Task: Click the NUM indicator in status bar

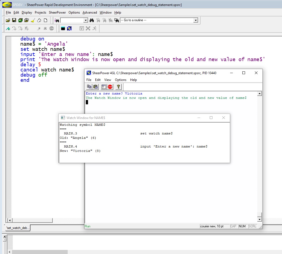Action: 242,226
